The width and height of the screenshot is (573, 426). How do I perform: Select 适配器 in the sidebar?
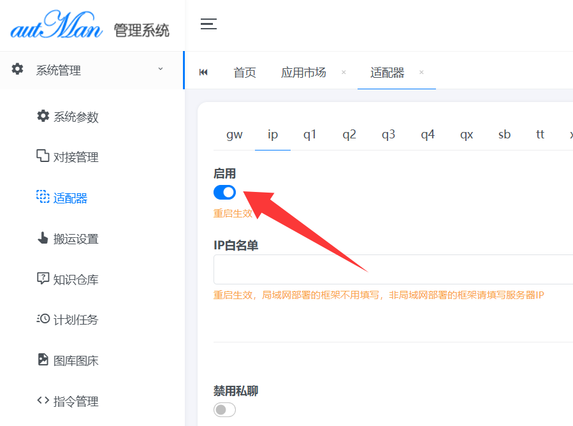[70, 198]
